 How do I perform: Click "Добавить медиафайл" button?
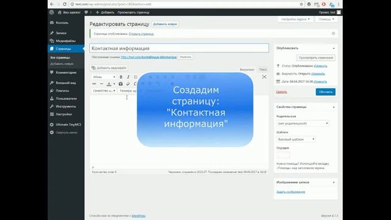tap(109, 68)
